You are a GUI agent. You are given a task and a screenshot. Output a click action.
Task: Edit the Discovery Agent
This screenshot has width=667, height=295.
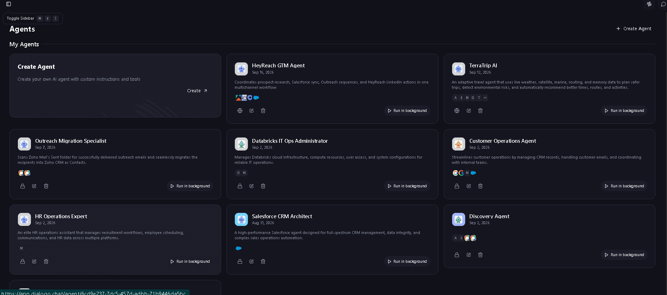coord(469,255)
